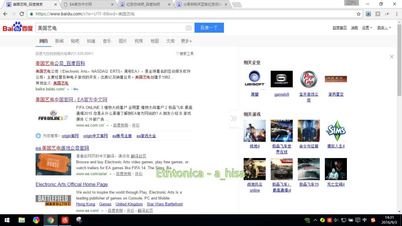This screenshot has width=402, height=226.
Task: Click the camera image-search icon in search box
Action: (189, 28)
